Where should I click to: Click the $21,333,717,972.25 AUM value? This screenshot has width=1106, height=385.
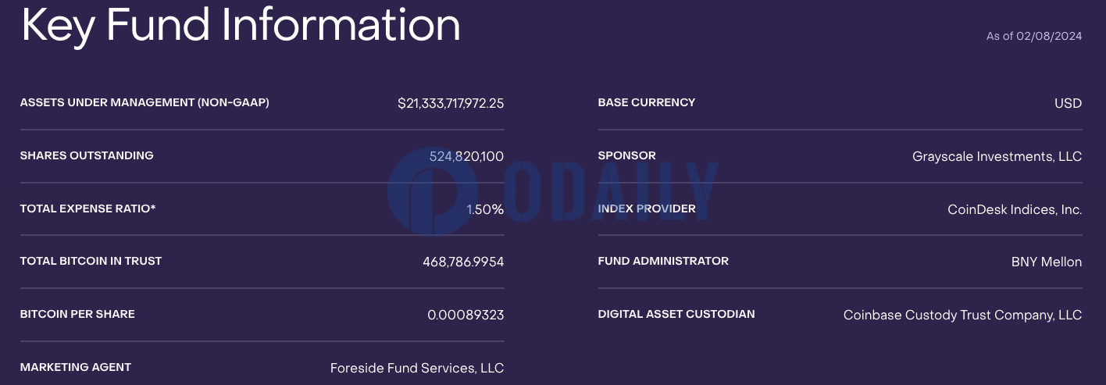pyautogui.click(x=451, y=103)
